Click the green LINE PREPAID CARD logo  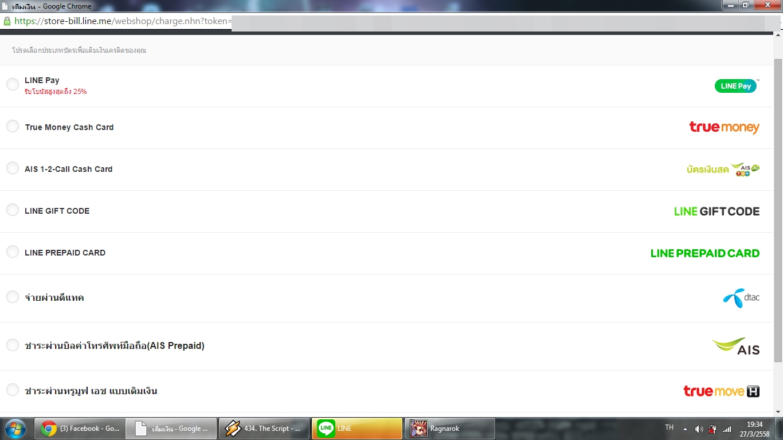tap(705, 253)
